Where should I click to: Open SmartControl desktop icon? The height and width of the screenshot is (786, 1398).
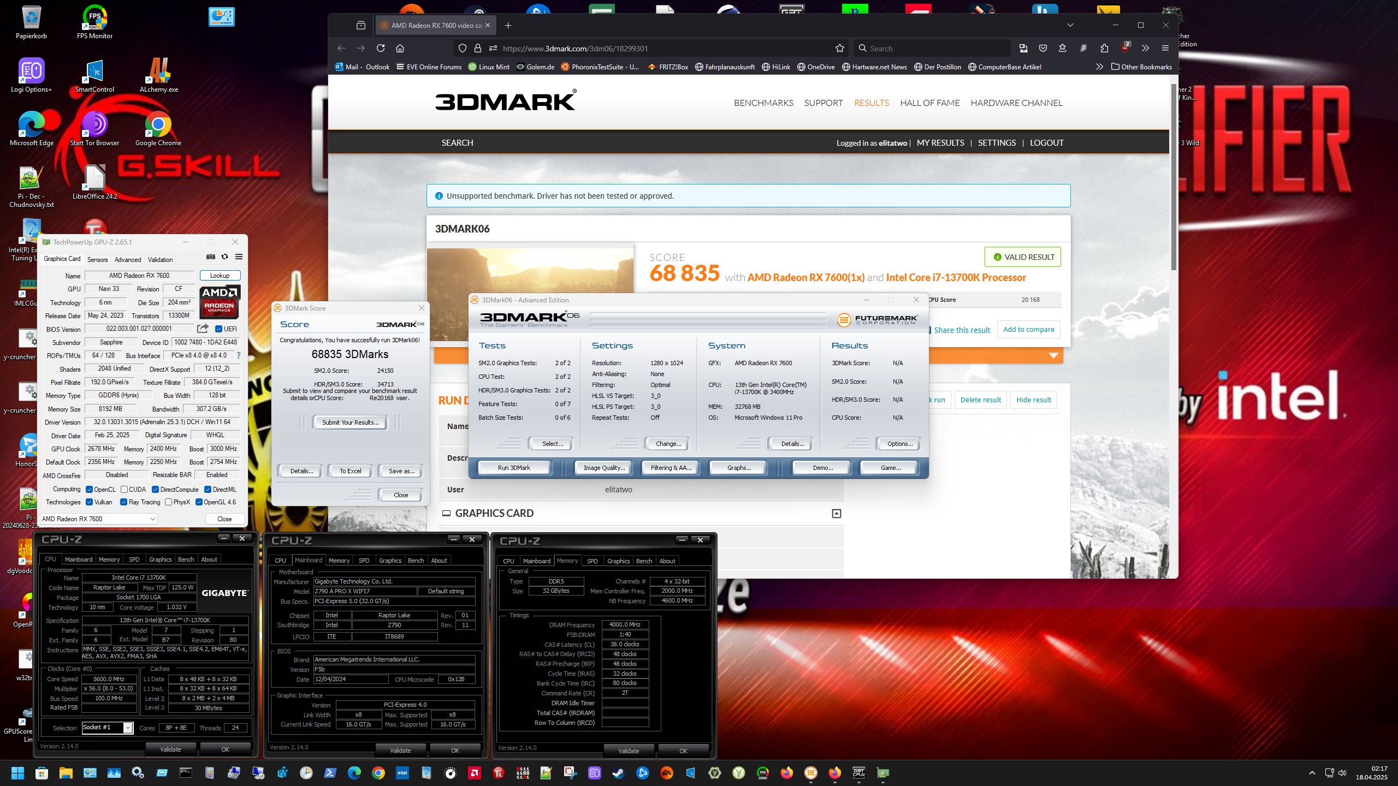point(94,75)
